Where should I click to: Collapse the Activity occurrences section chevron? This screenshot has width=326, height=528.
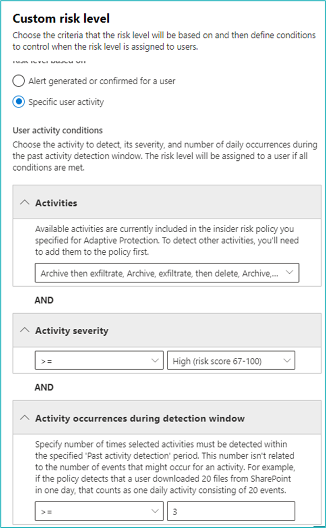[x=24, y=418]
